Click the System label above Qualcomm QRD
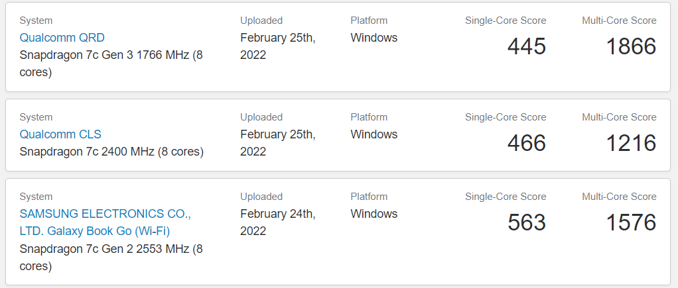The width and height of the screenshot is (678, 288). pos(36,21)
